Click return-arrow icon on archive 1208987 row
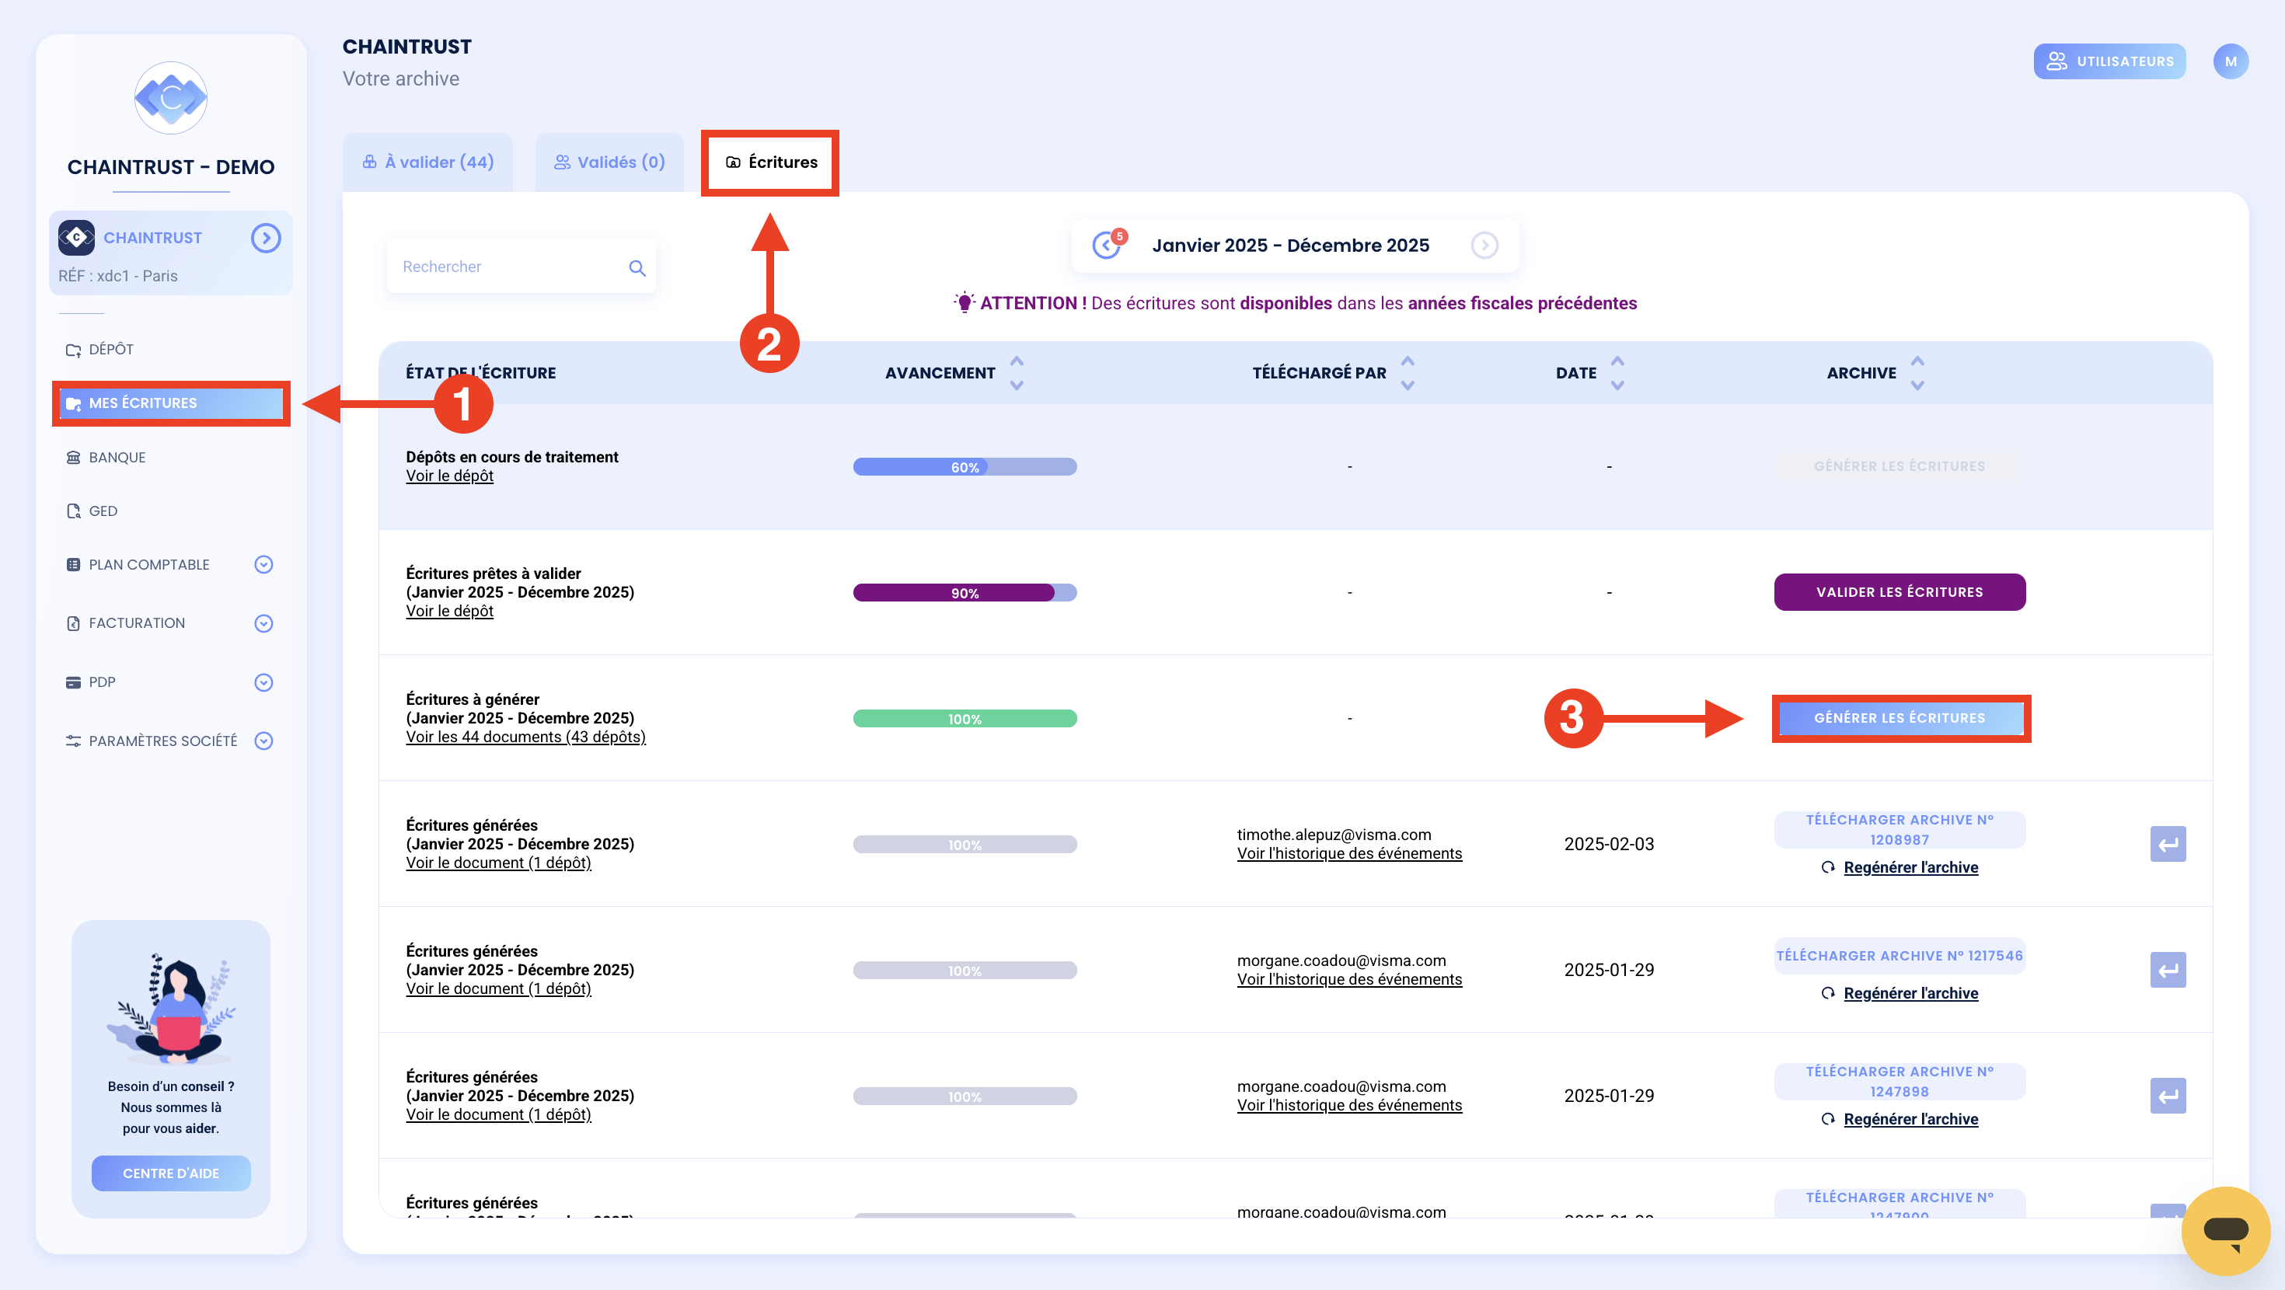 2168,844
